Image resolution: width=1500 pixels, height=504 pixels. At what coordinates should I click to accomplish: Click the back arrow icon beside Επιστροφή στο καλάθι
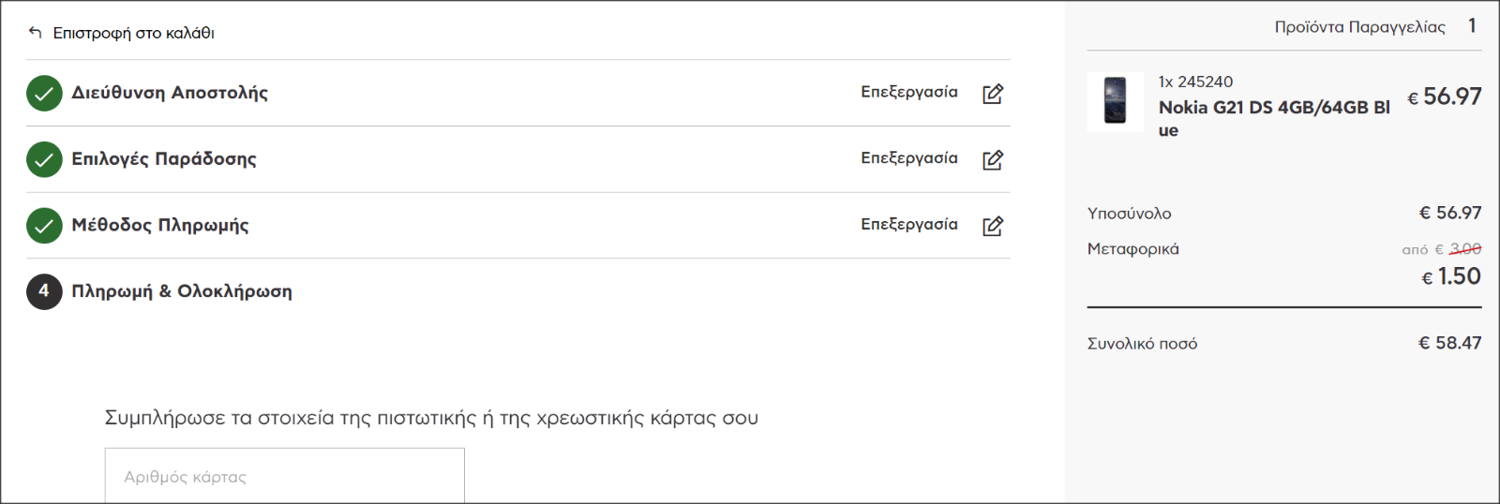[36, 33]
